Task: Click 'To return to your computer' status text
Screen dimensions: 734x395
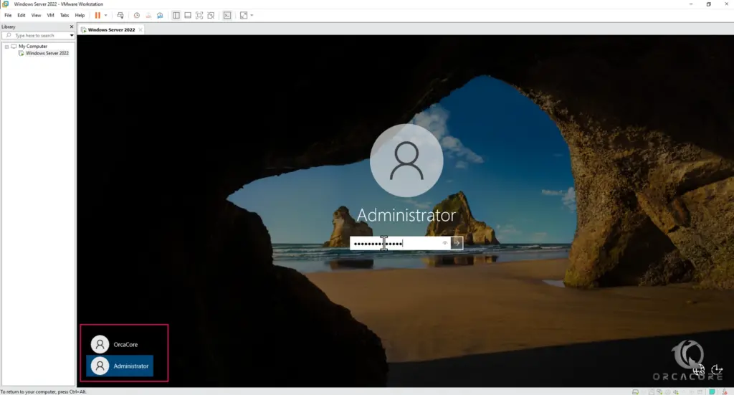Action: click(44, 391)
